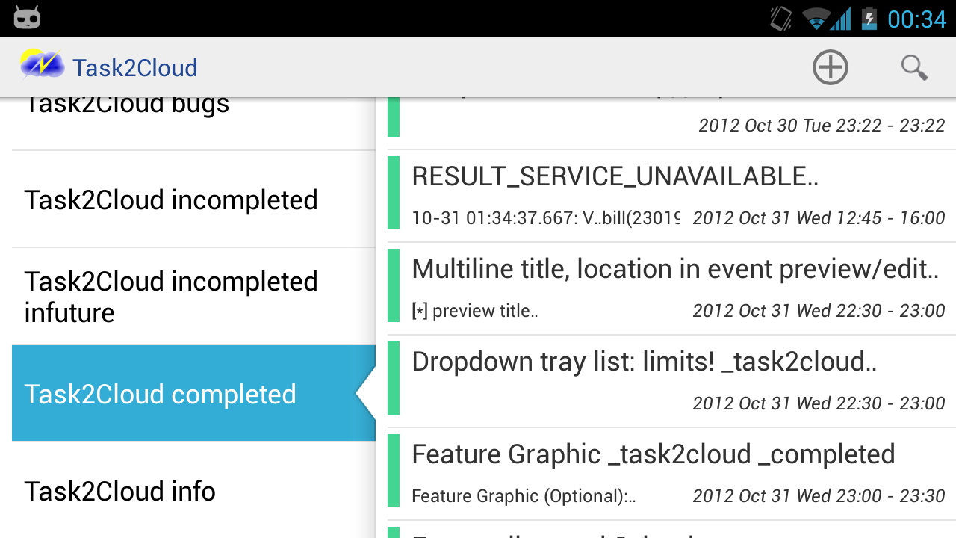Tap the 'Feature Graphic (Optional):..' note text
The width and height of the screenshot is (956, 538).
pyautogui.click(x=524, y=496)
